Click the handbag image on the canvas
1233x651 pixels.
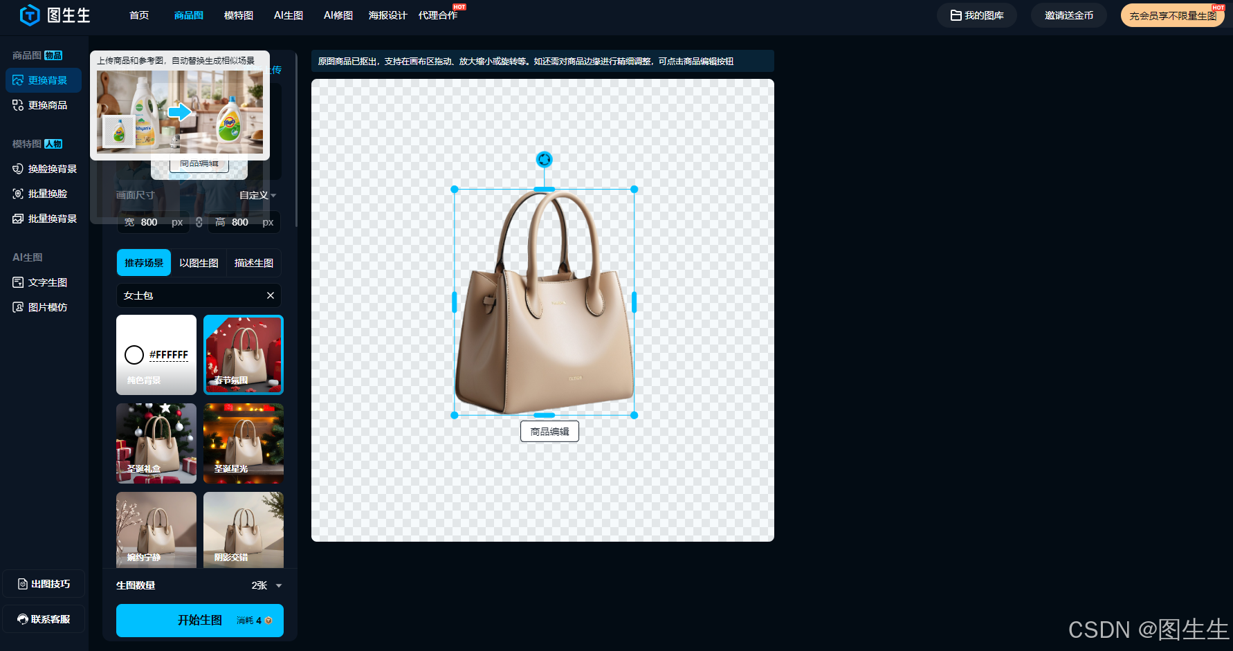click(545, 302)
